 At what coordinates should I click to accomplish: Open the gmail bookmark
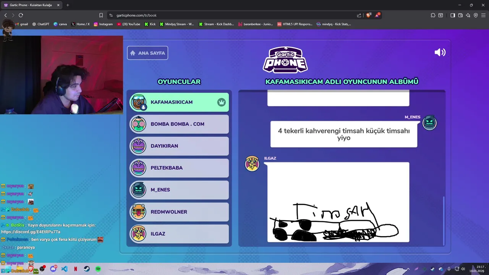(x=21, y=24)
